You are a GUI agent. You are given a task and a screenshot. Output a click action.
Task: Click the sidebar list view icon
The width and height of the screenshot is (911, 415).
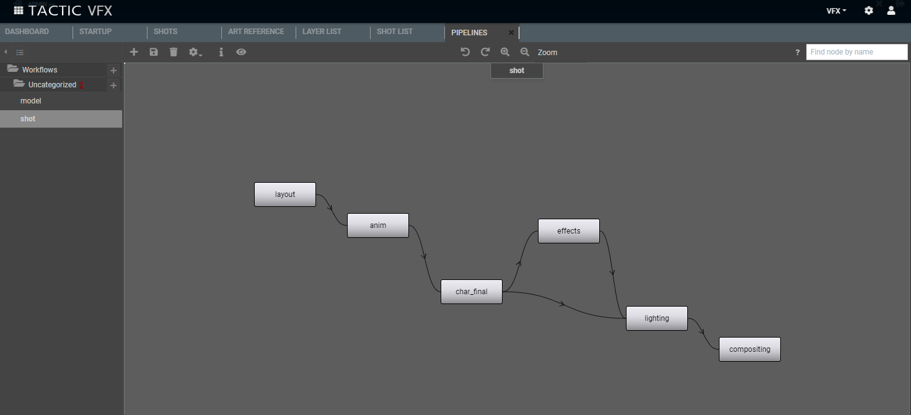[x=20, y=53]
